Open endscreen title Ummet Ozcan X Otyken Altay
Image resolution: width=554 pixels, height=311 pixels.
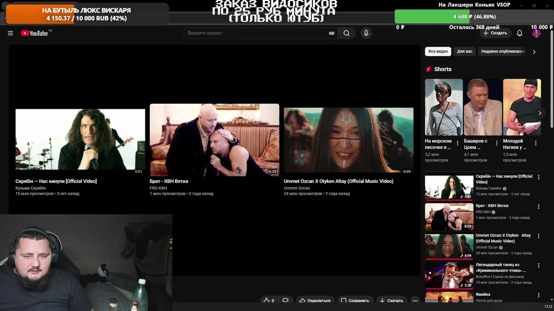coord(338,181)
